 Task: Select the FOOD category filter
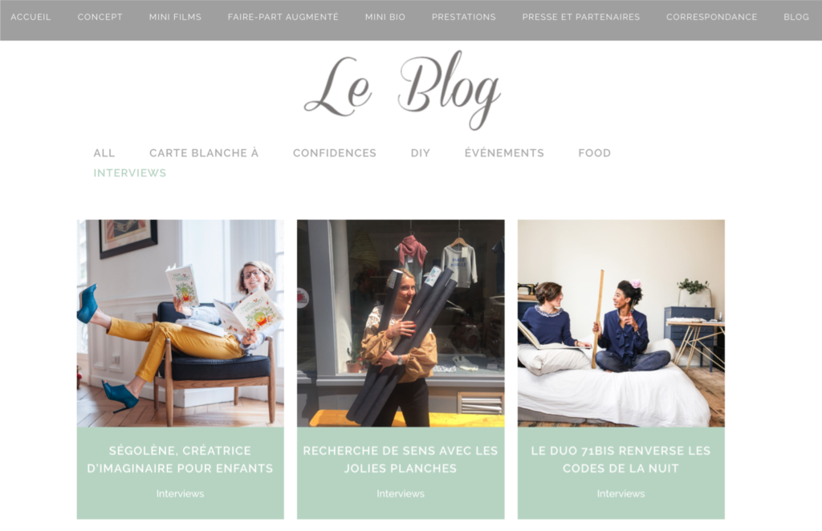595,153
